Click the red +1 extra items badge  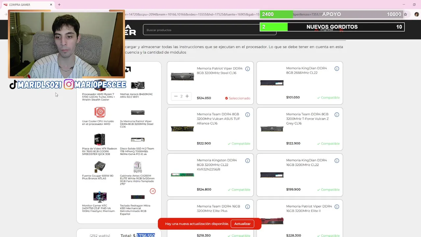point(153,191)
